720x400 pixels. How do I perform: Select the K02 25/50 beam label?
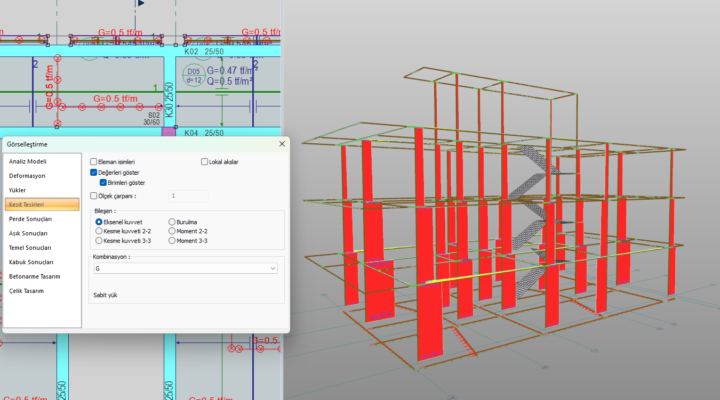204,52
